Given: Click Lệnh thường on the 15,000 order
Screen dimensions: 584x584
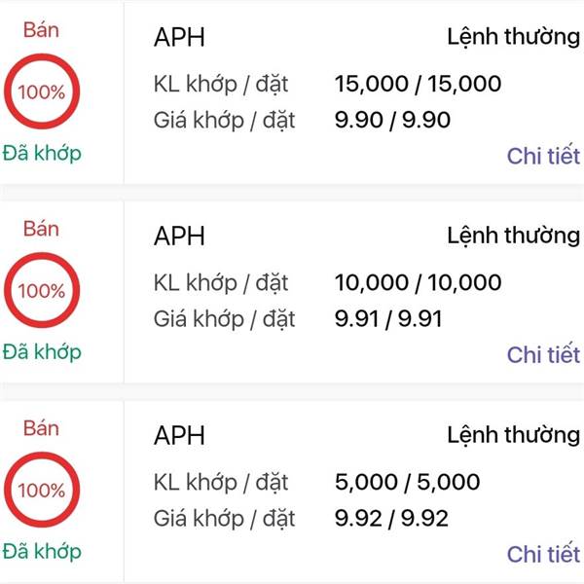Looking at the screenshot, I should click(x=514, y=37).
